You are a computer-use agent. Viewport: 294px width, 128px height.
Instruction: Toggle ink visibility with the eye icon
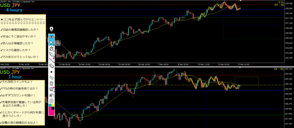tap(52, 37)
